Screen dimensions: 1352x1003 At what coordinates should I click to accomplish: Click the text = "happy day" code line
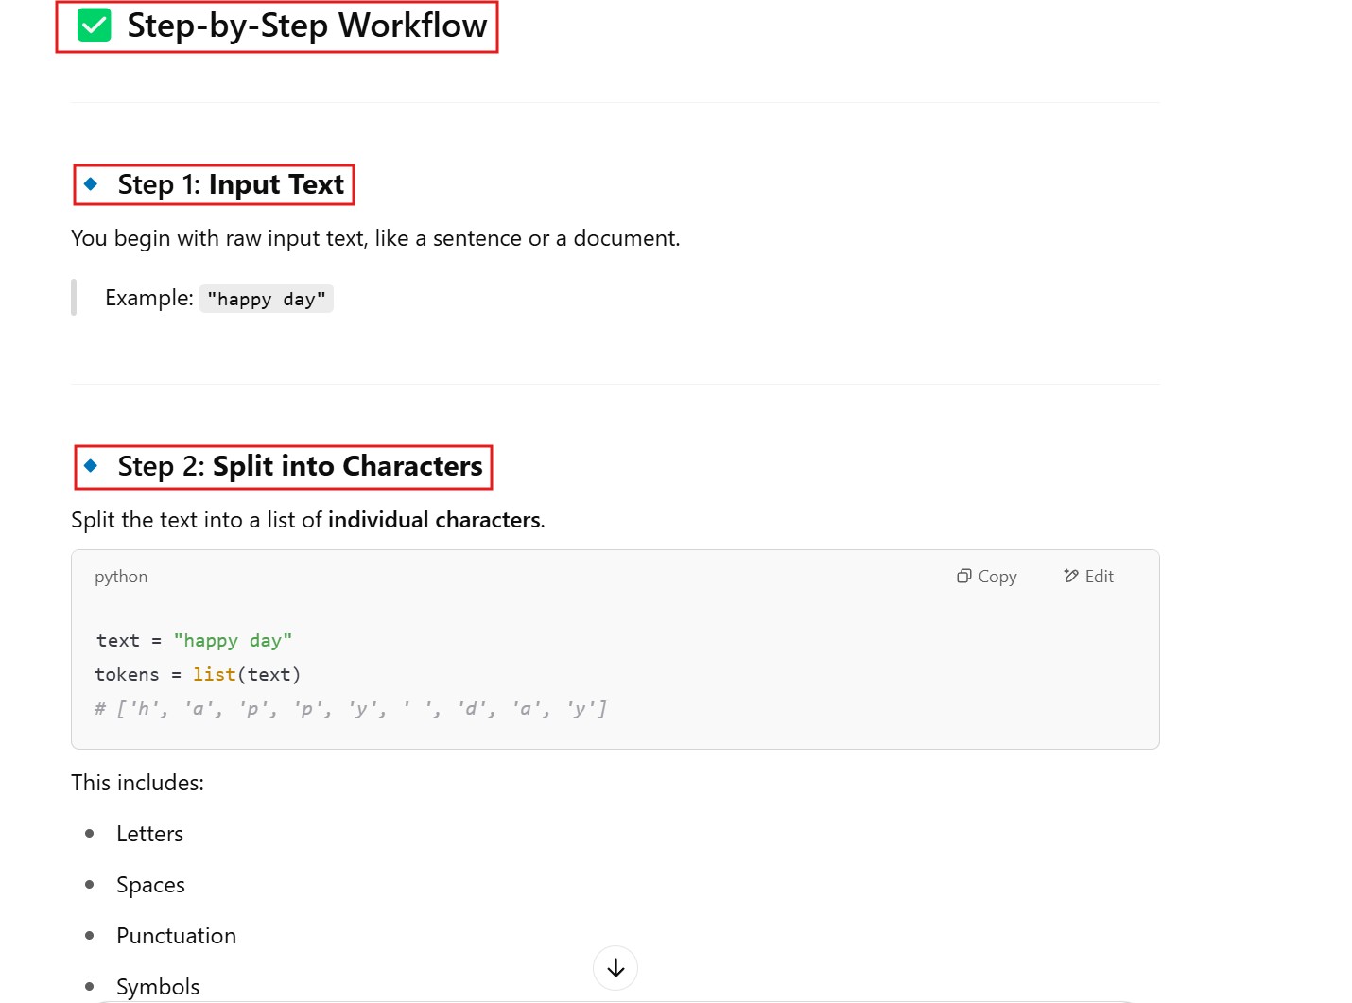click(x=194, y=641)
